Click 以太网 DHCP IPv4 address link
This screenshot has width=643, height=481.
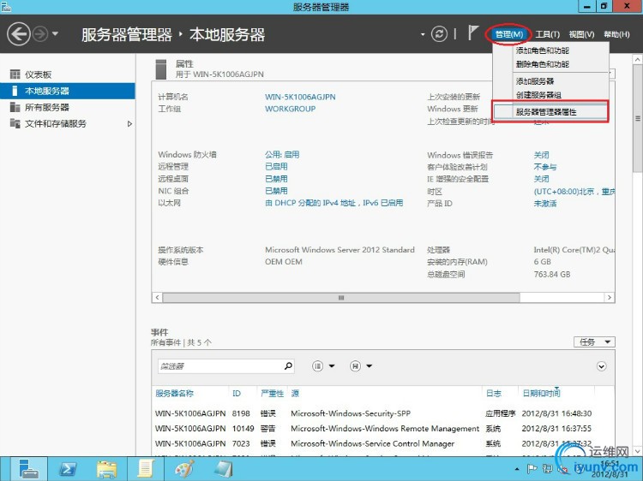click(334, 203)
